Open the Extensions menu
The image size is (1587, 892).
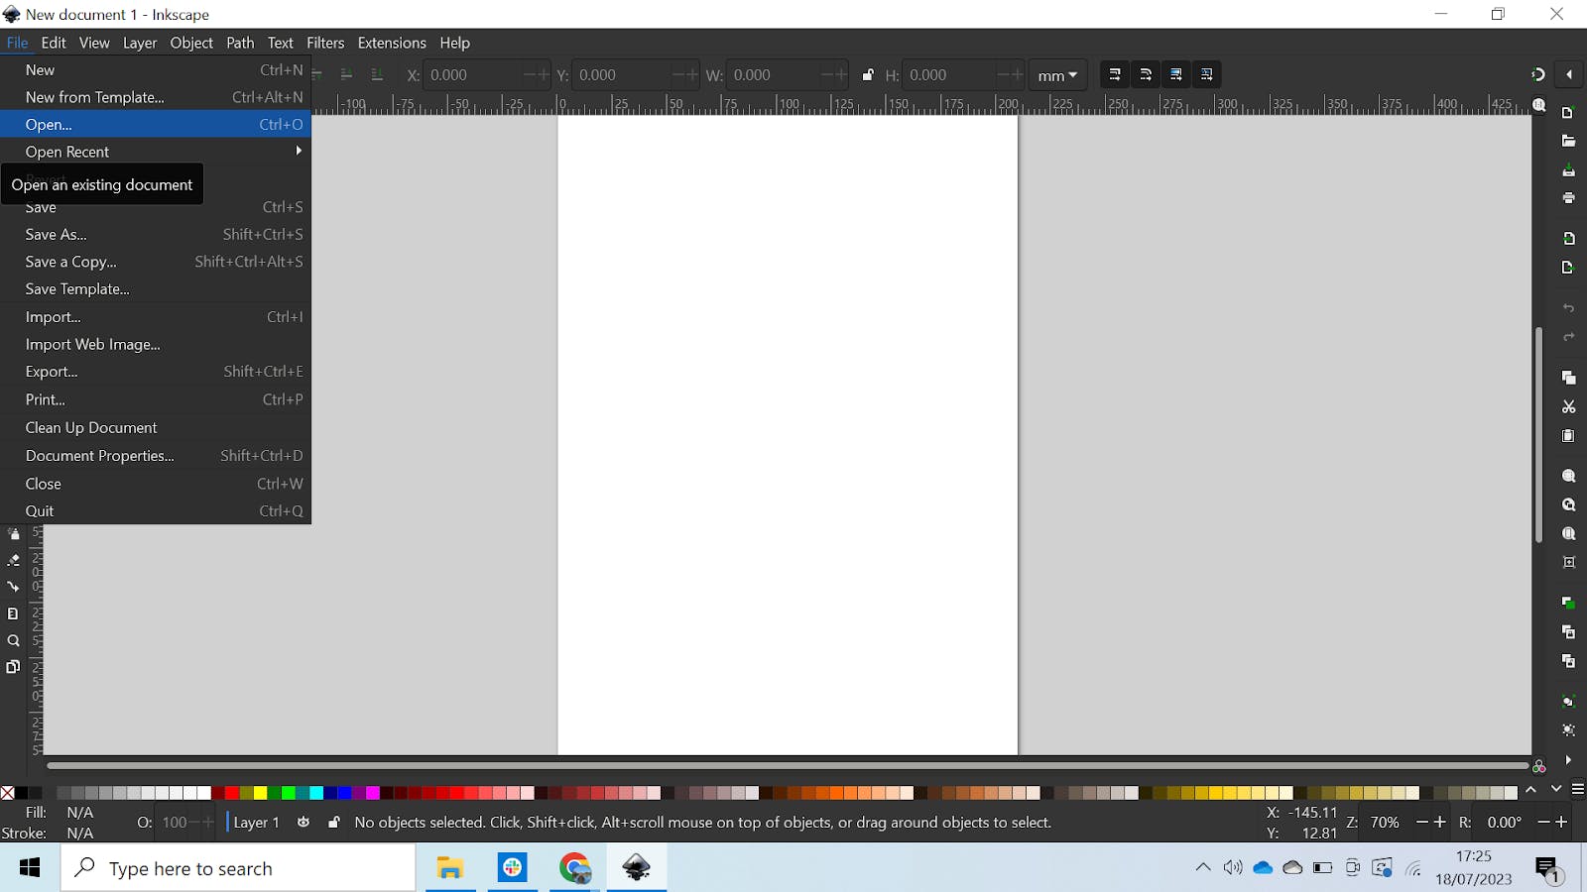392,43
